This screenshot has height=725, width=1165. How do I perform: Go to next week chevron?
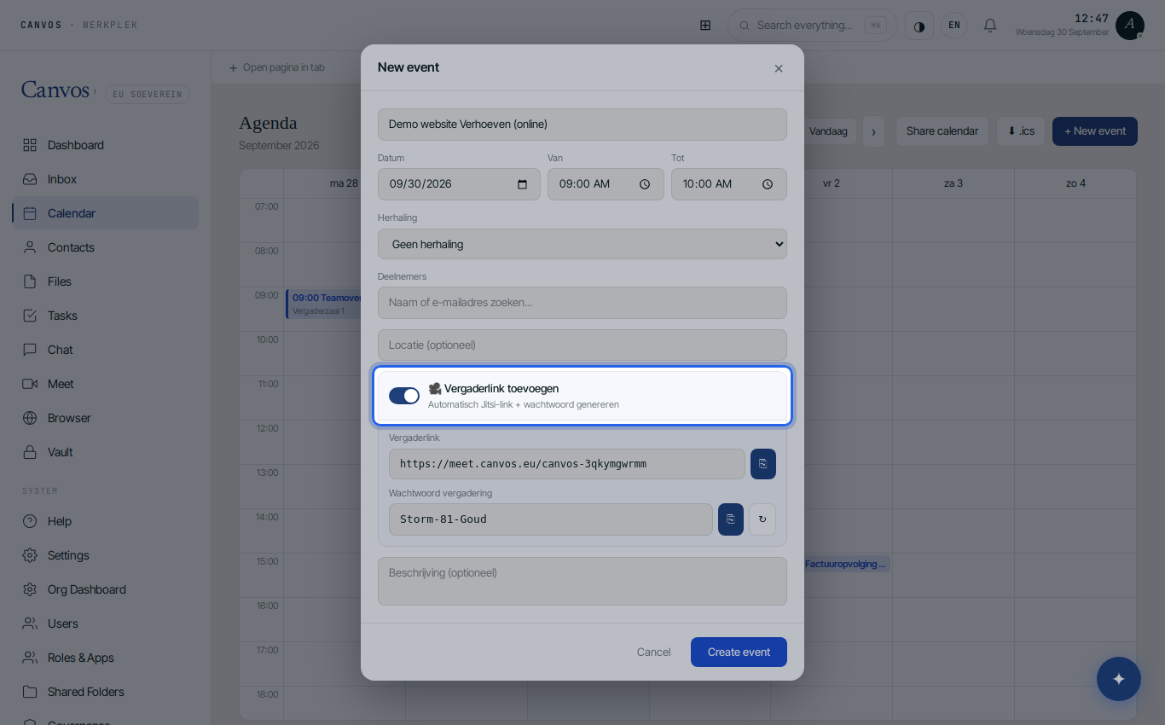coord(873,131)
